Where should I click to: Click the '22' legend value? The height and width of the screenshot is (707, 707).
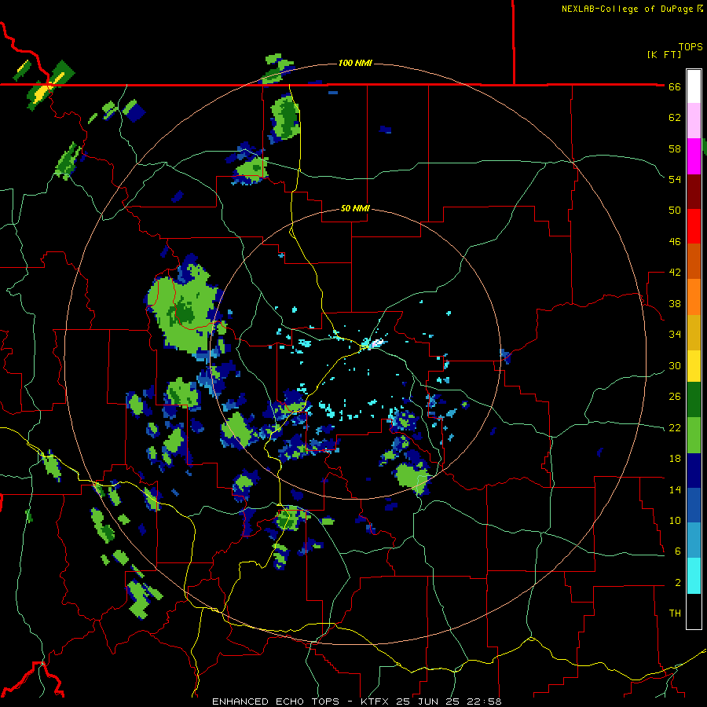click(x=675, y=427)
